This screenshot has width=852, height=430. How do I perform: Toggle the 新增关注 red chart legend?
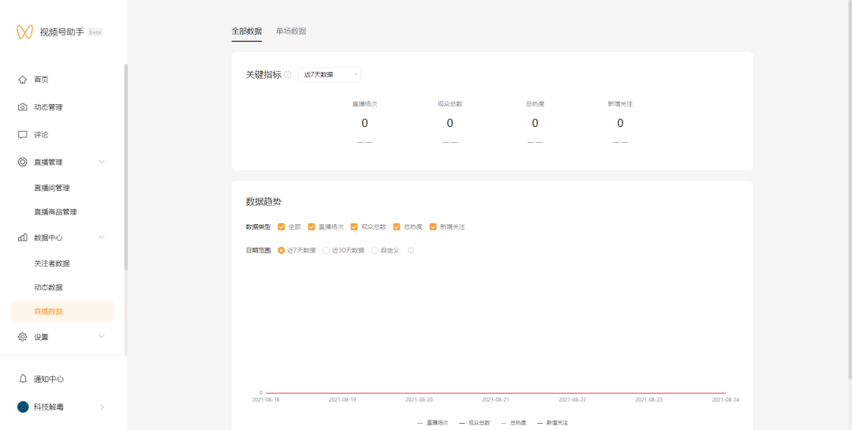click(552, 422)
